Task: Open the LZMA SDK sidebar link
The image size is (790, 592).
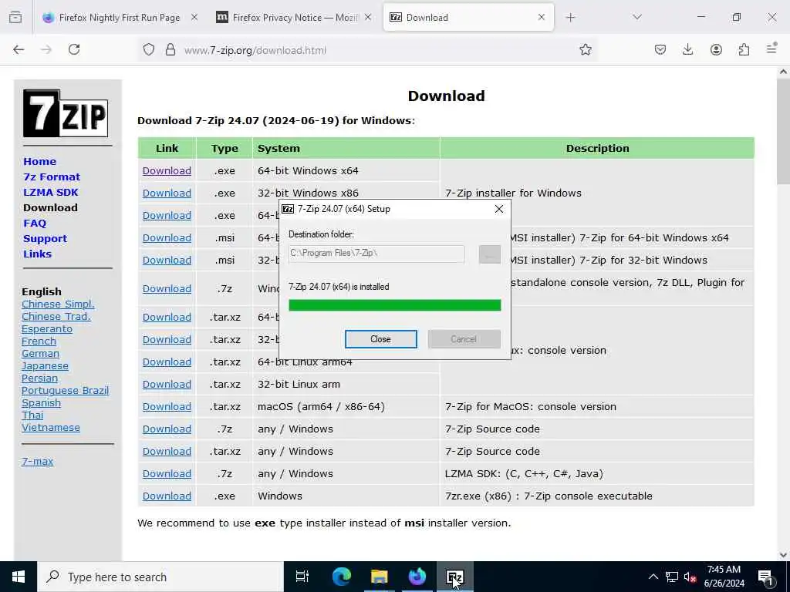Action: pos(51,192)
